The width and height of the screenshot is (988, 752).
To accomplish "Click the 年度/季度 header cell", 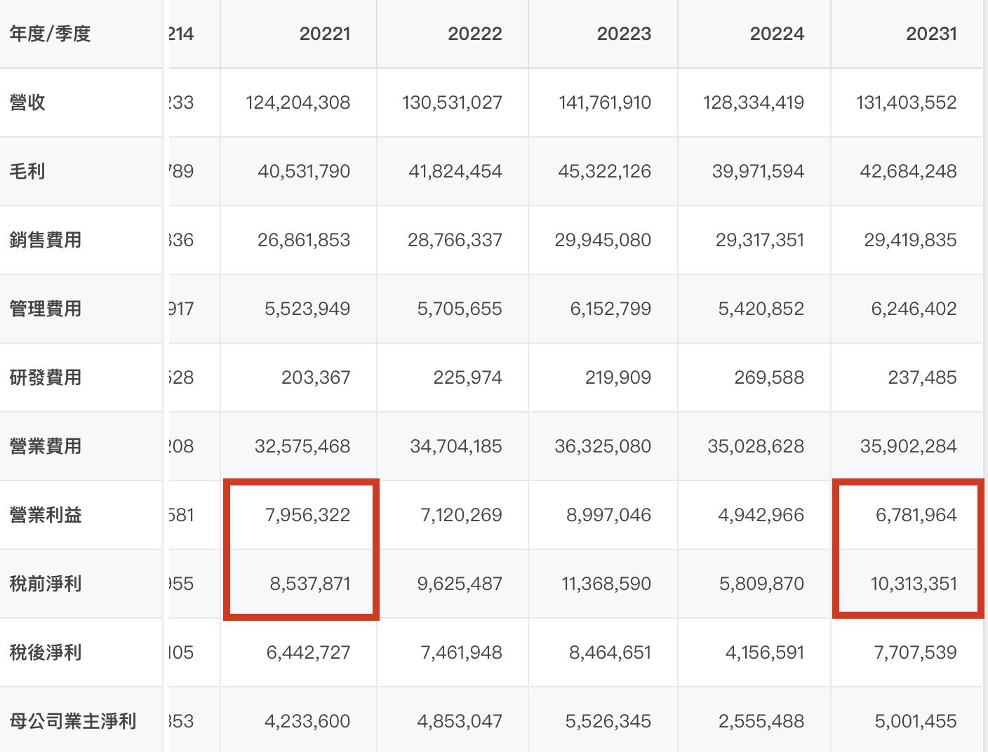I will click(51, 34).
